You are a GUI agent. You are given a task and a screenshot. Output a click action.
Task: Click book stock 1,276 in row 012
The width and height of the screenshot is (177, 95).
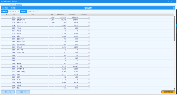[61, 47]
